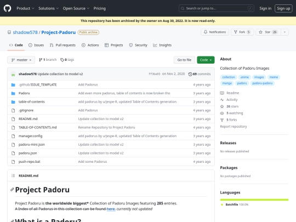
Task: Click the tags icon next to 0 tags
Action: (62, 60)
